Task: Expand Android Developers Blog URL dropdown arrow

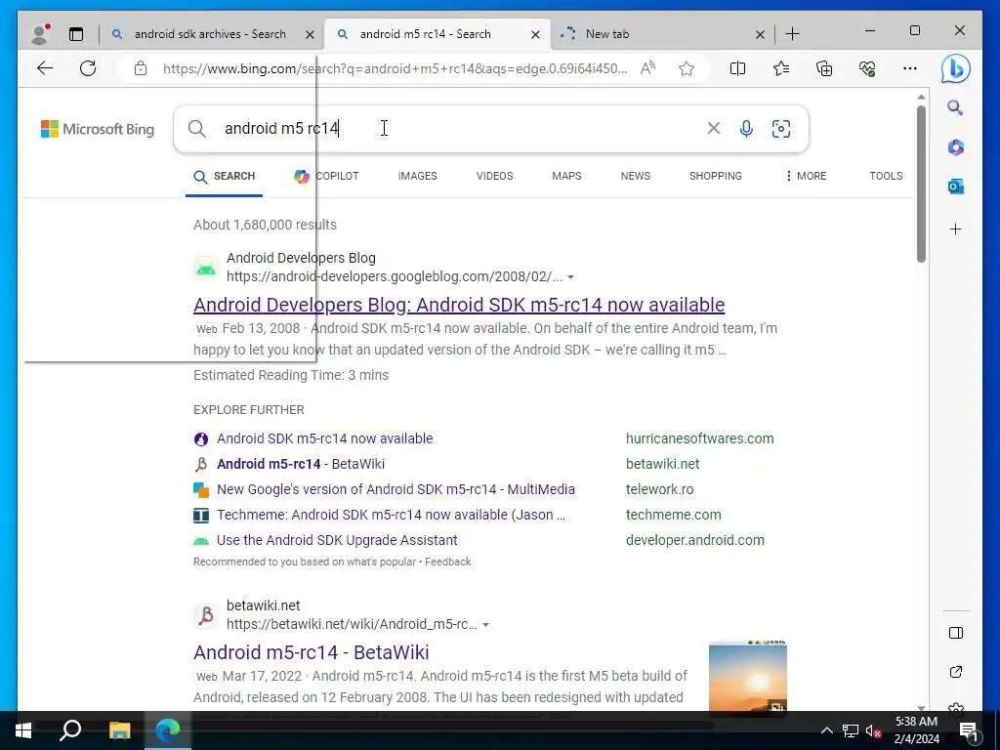Action: point(570,277)
